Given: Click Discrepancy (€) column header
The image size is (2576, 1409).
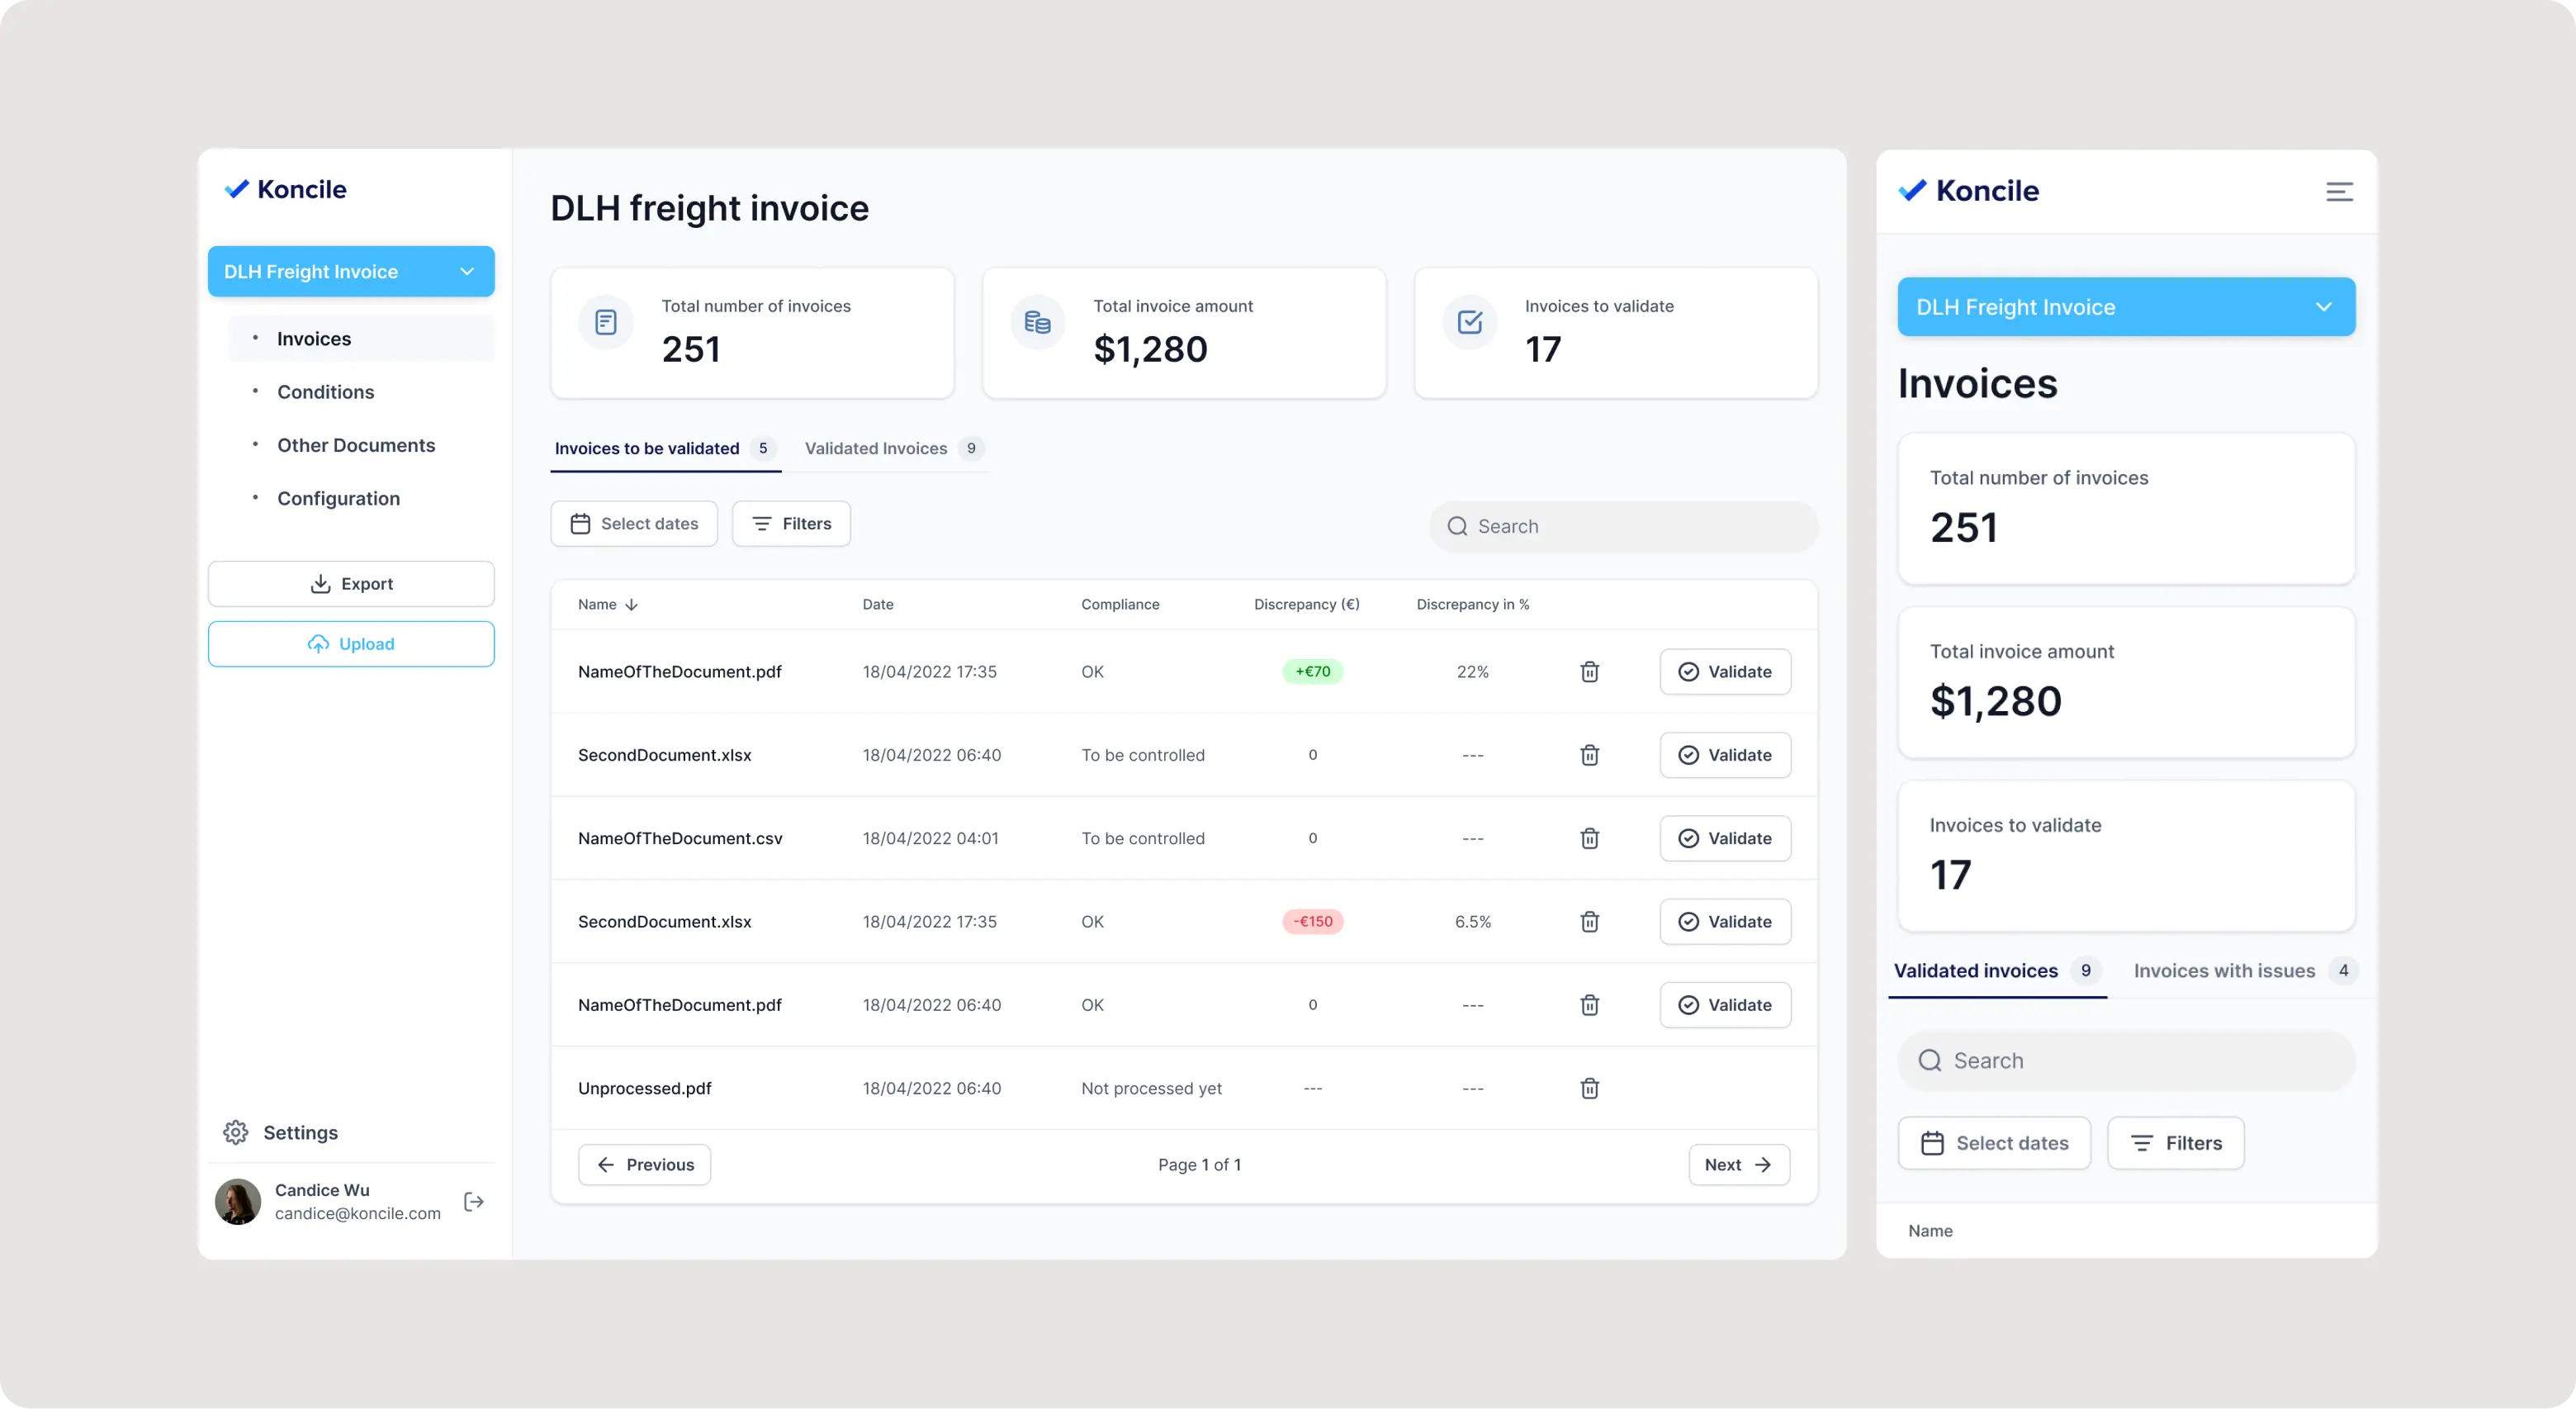Looking at the screenshot, I should [1306, 604].
